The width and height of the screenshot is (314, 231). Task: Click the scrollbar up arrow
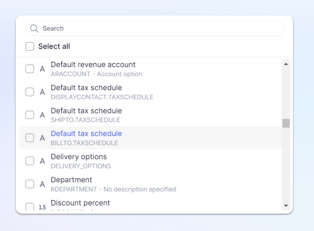click(x=286, y=64)
